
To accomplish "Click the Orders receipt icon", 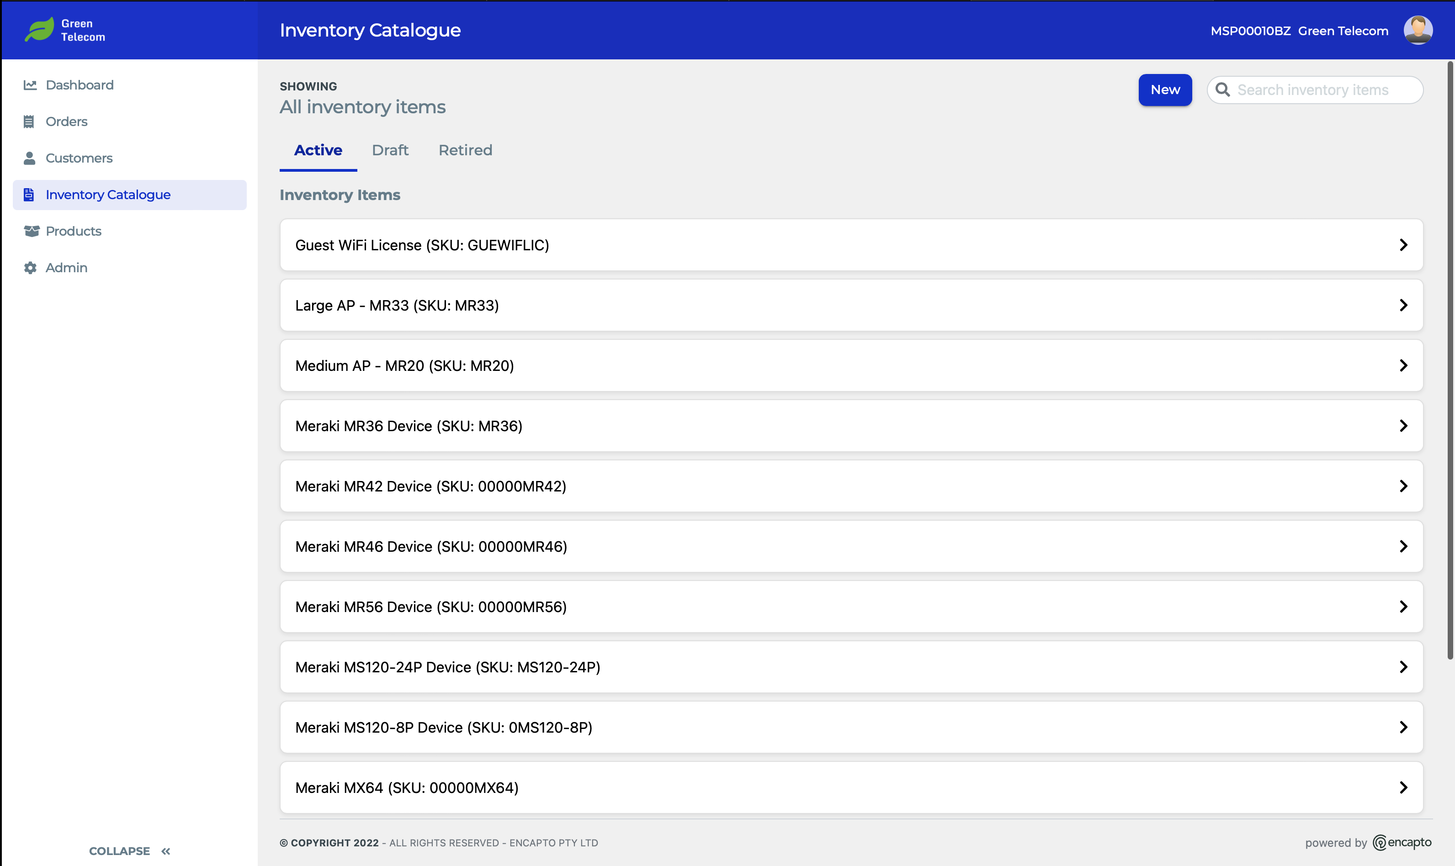I will coord(29,121).
